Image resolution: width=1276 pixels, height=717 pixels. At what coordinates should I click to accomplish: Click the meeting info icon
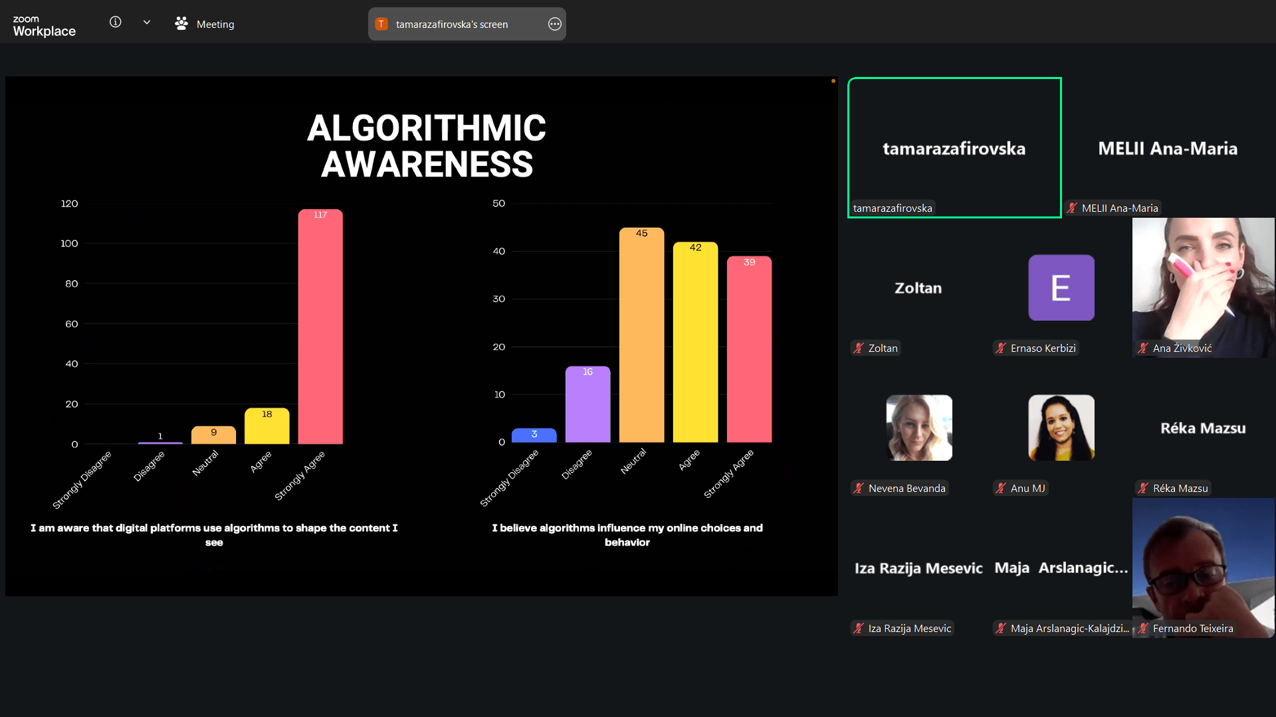[115, 22]
